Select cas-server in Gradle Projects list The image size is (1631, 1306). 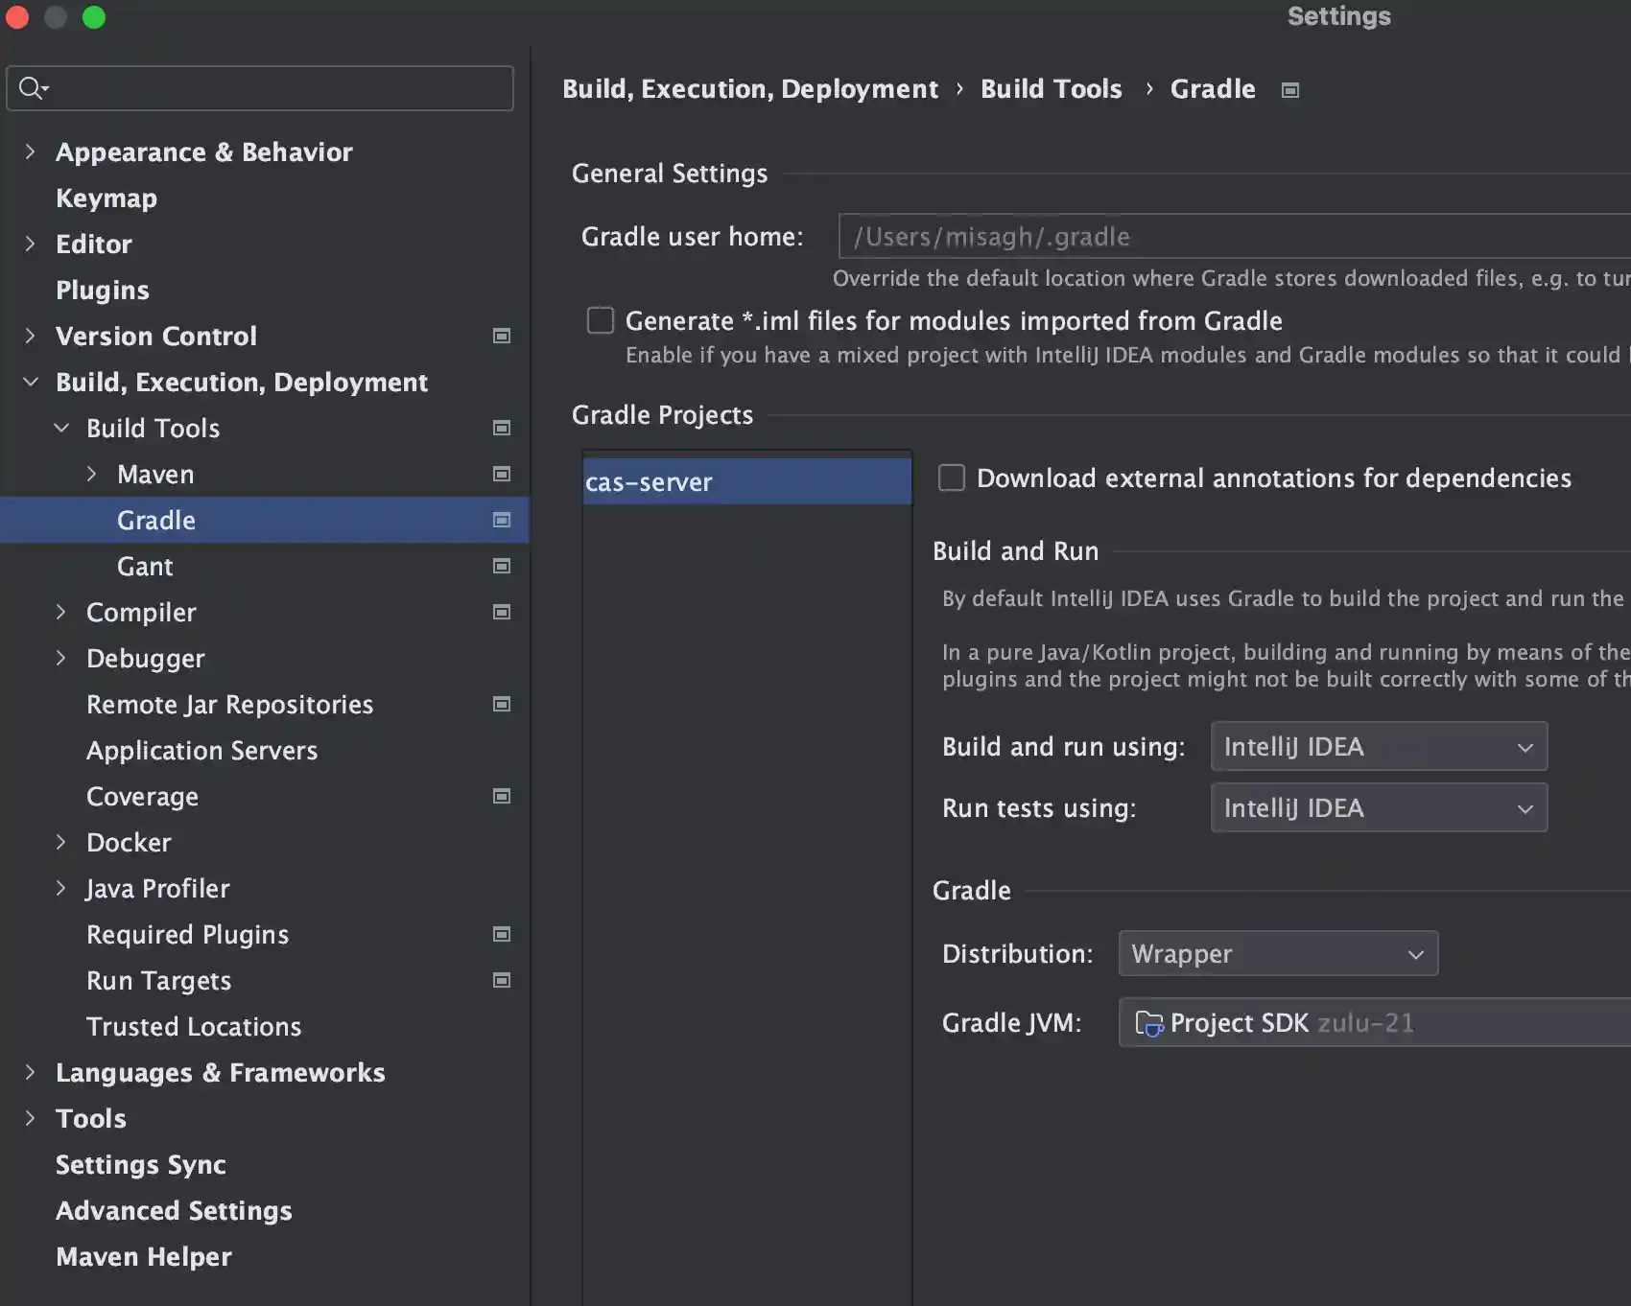(x=746, y=481)
